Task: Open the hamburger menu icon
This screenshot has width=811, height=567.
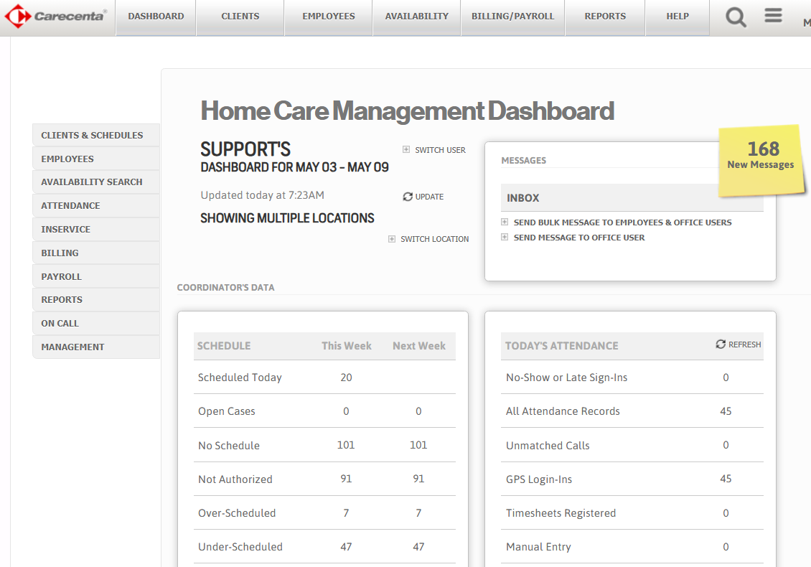Action: [x=773, y=16]
